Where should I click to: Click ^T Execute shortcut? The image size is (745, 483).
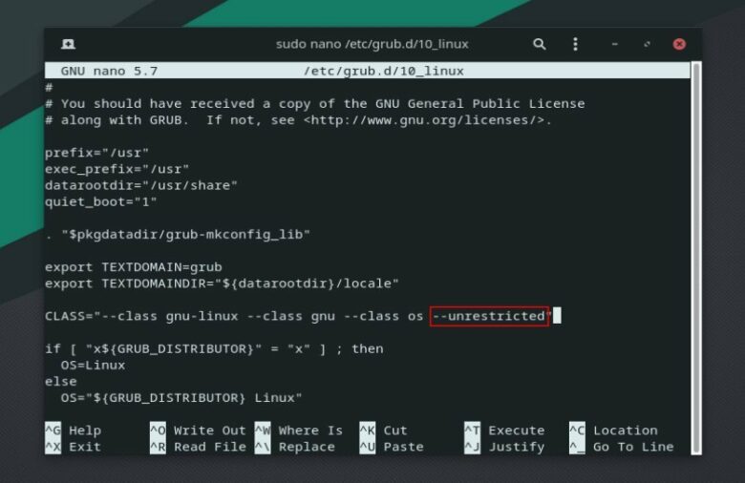[504, 430]
